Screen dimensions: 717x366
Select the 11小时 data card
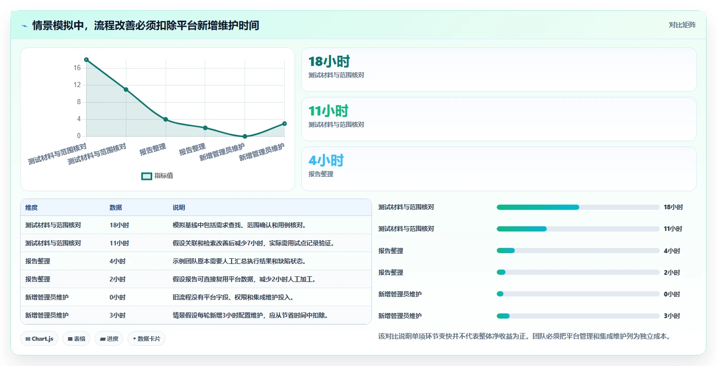(499, 119)
